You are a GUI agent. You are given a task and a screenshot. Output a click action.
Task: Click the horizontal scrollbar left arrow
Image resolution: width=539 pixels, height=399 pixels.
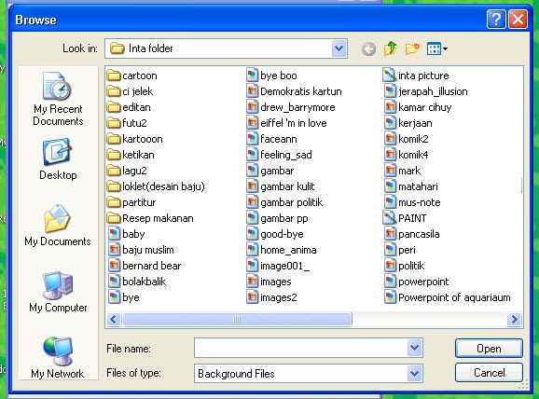tap(114, 320)
